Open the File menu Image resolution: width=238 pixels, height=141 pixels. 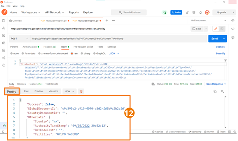3,6
